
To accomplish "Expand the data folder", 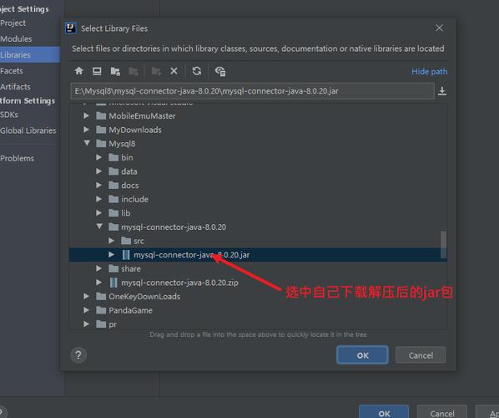I will pyautogui.click(x=99, y=171).
